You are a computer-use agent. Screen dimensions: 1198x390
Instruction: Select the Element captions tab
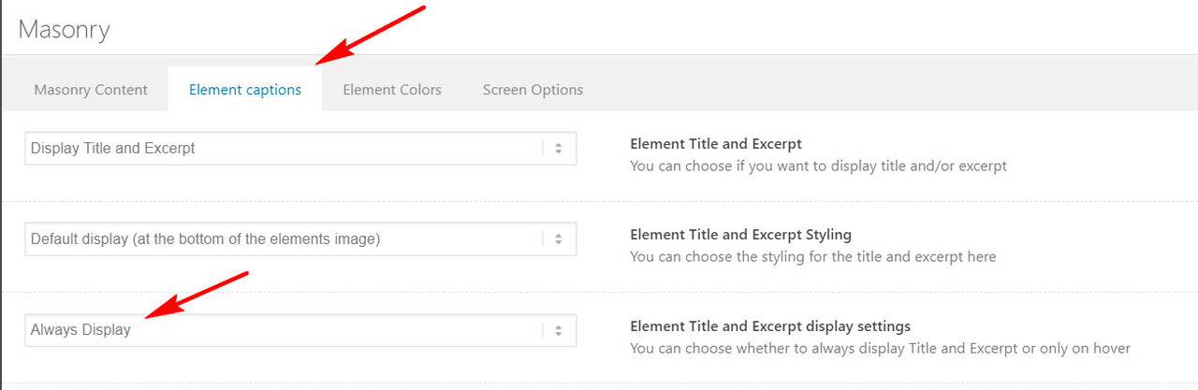[245, 90]
